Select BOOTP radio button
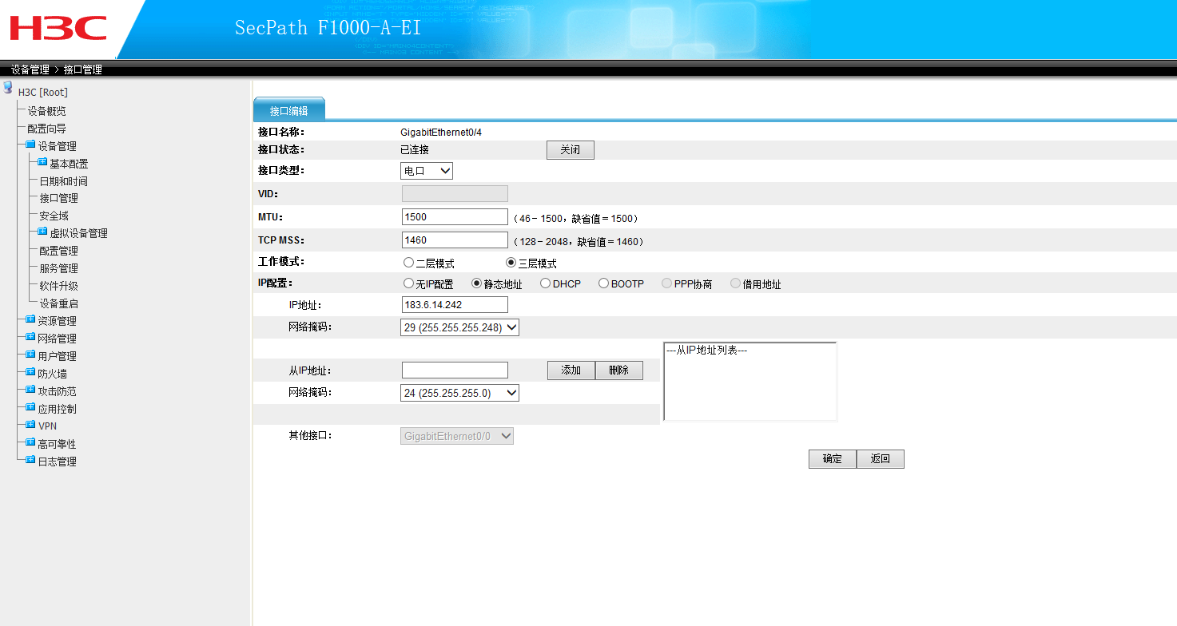Image resolution: width=1177 pixels, height=626 pixels. (604, 283)
